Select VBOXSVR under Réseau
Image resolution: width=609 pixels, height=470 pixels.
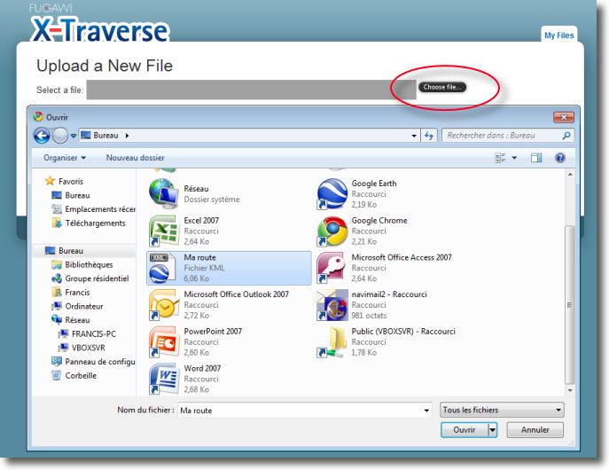tap(82, 348)
